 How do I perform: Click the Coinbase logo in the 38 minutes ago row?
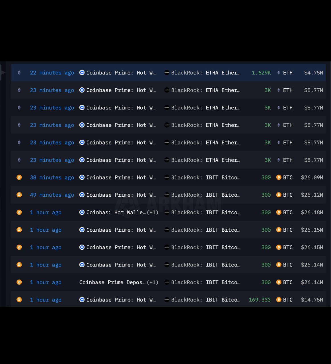[82, 177]
